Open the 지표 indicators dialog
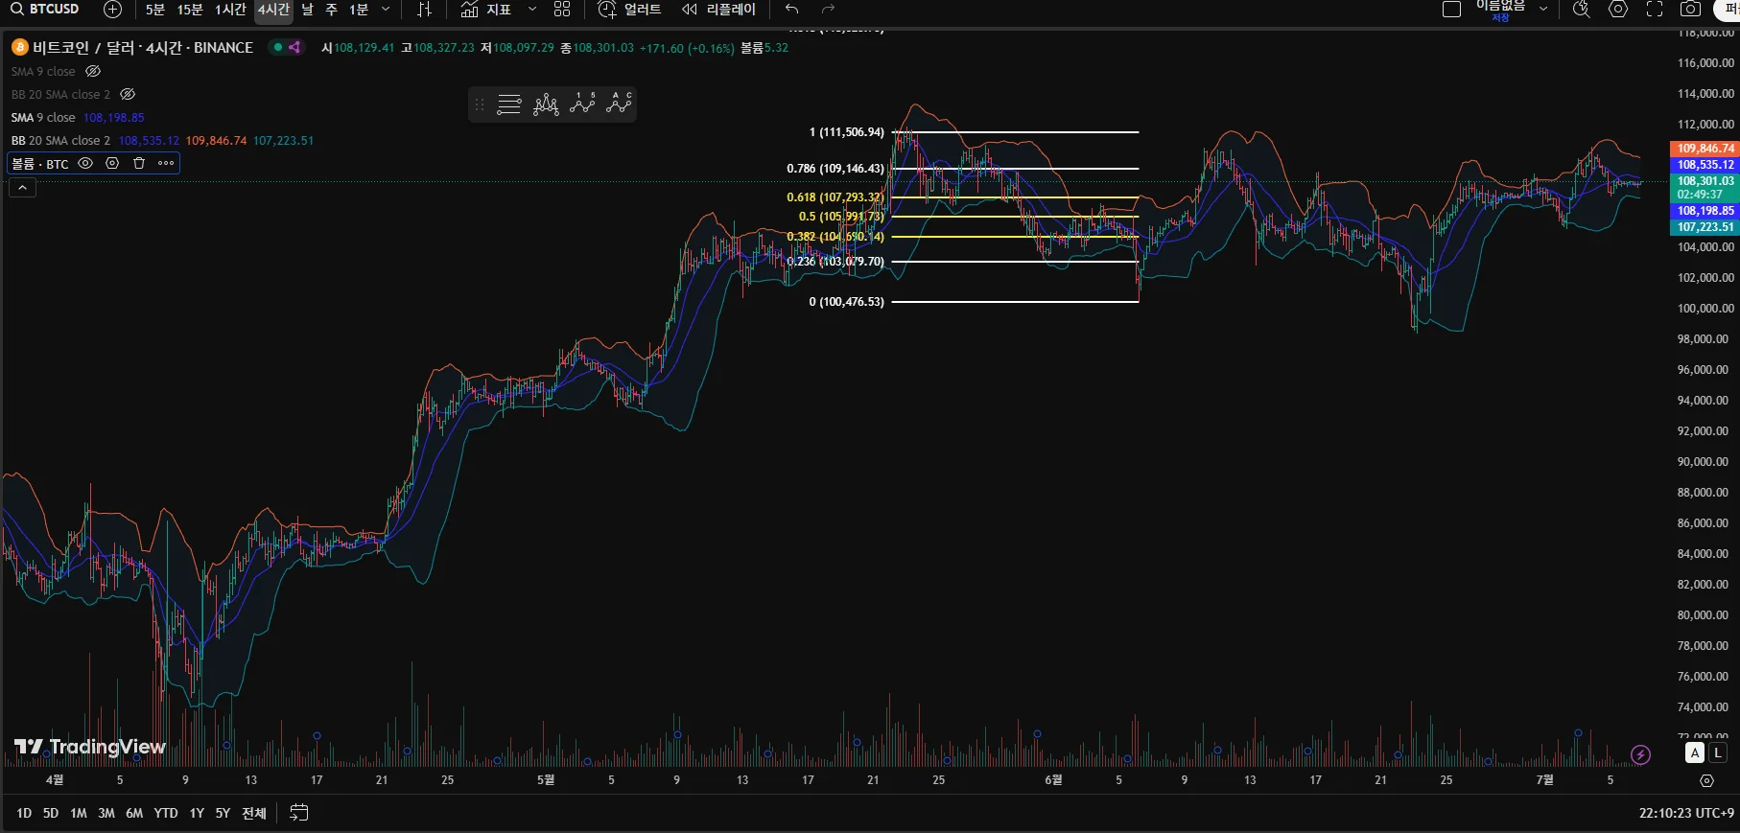The width and height of the screenshot is (1740, 833). tap(485, 10)
